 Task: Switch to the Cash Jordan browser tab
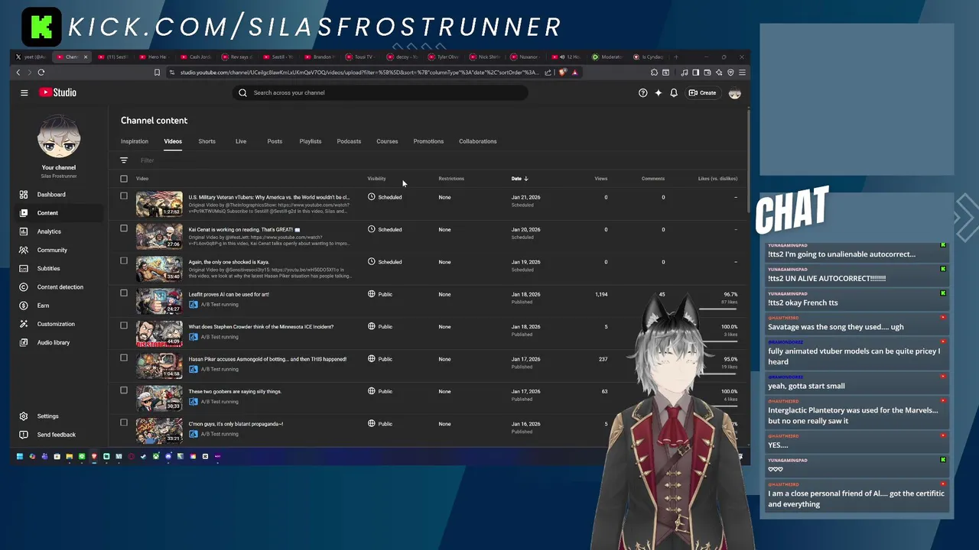tap(196, 57)
